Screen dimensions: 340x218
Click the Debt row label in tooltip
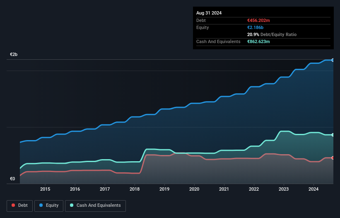201,20
